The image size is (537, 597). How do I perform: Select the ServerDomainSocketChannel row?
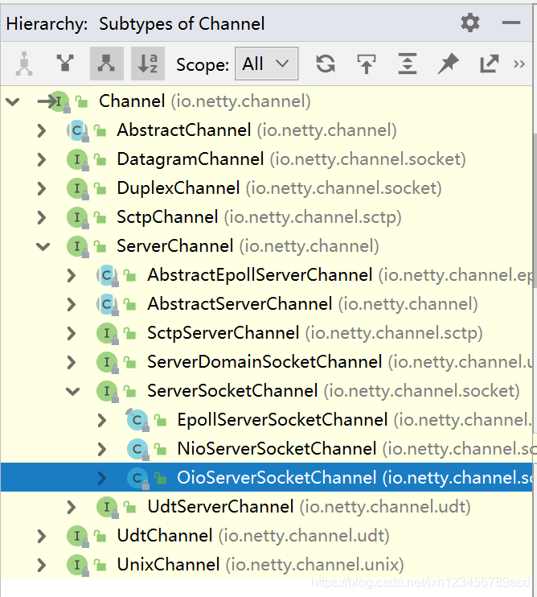click(266, 362)
